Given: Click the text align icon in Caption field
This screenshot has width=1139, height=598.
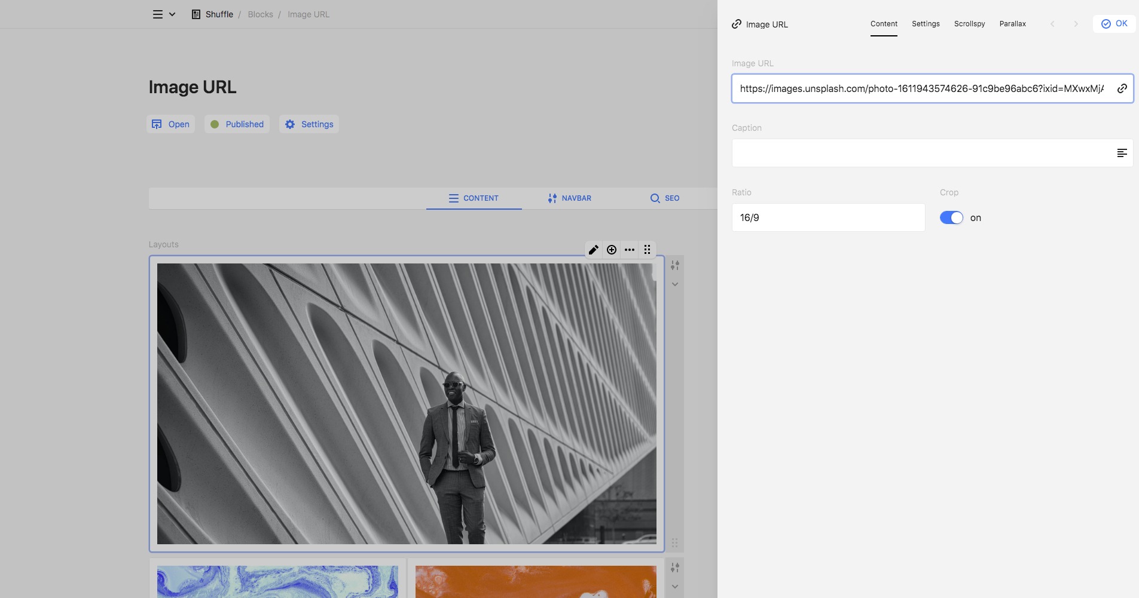Looking at the screenshot, I should [x=1122, y=153].
